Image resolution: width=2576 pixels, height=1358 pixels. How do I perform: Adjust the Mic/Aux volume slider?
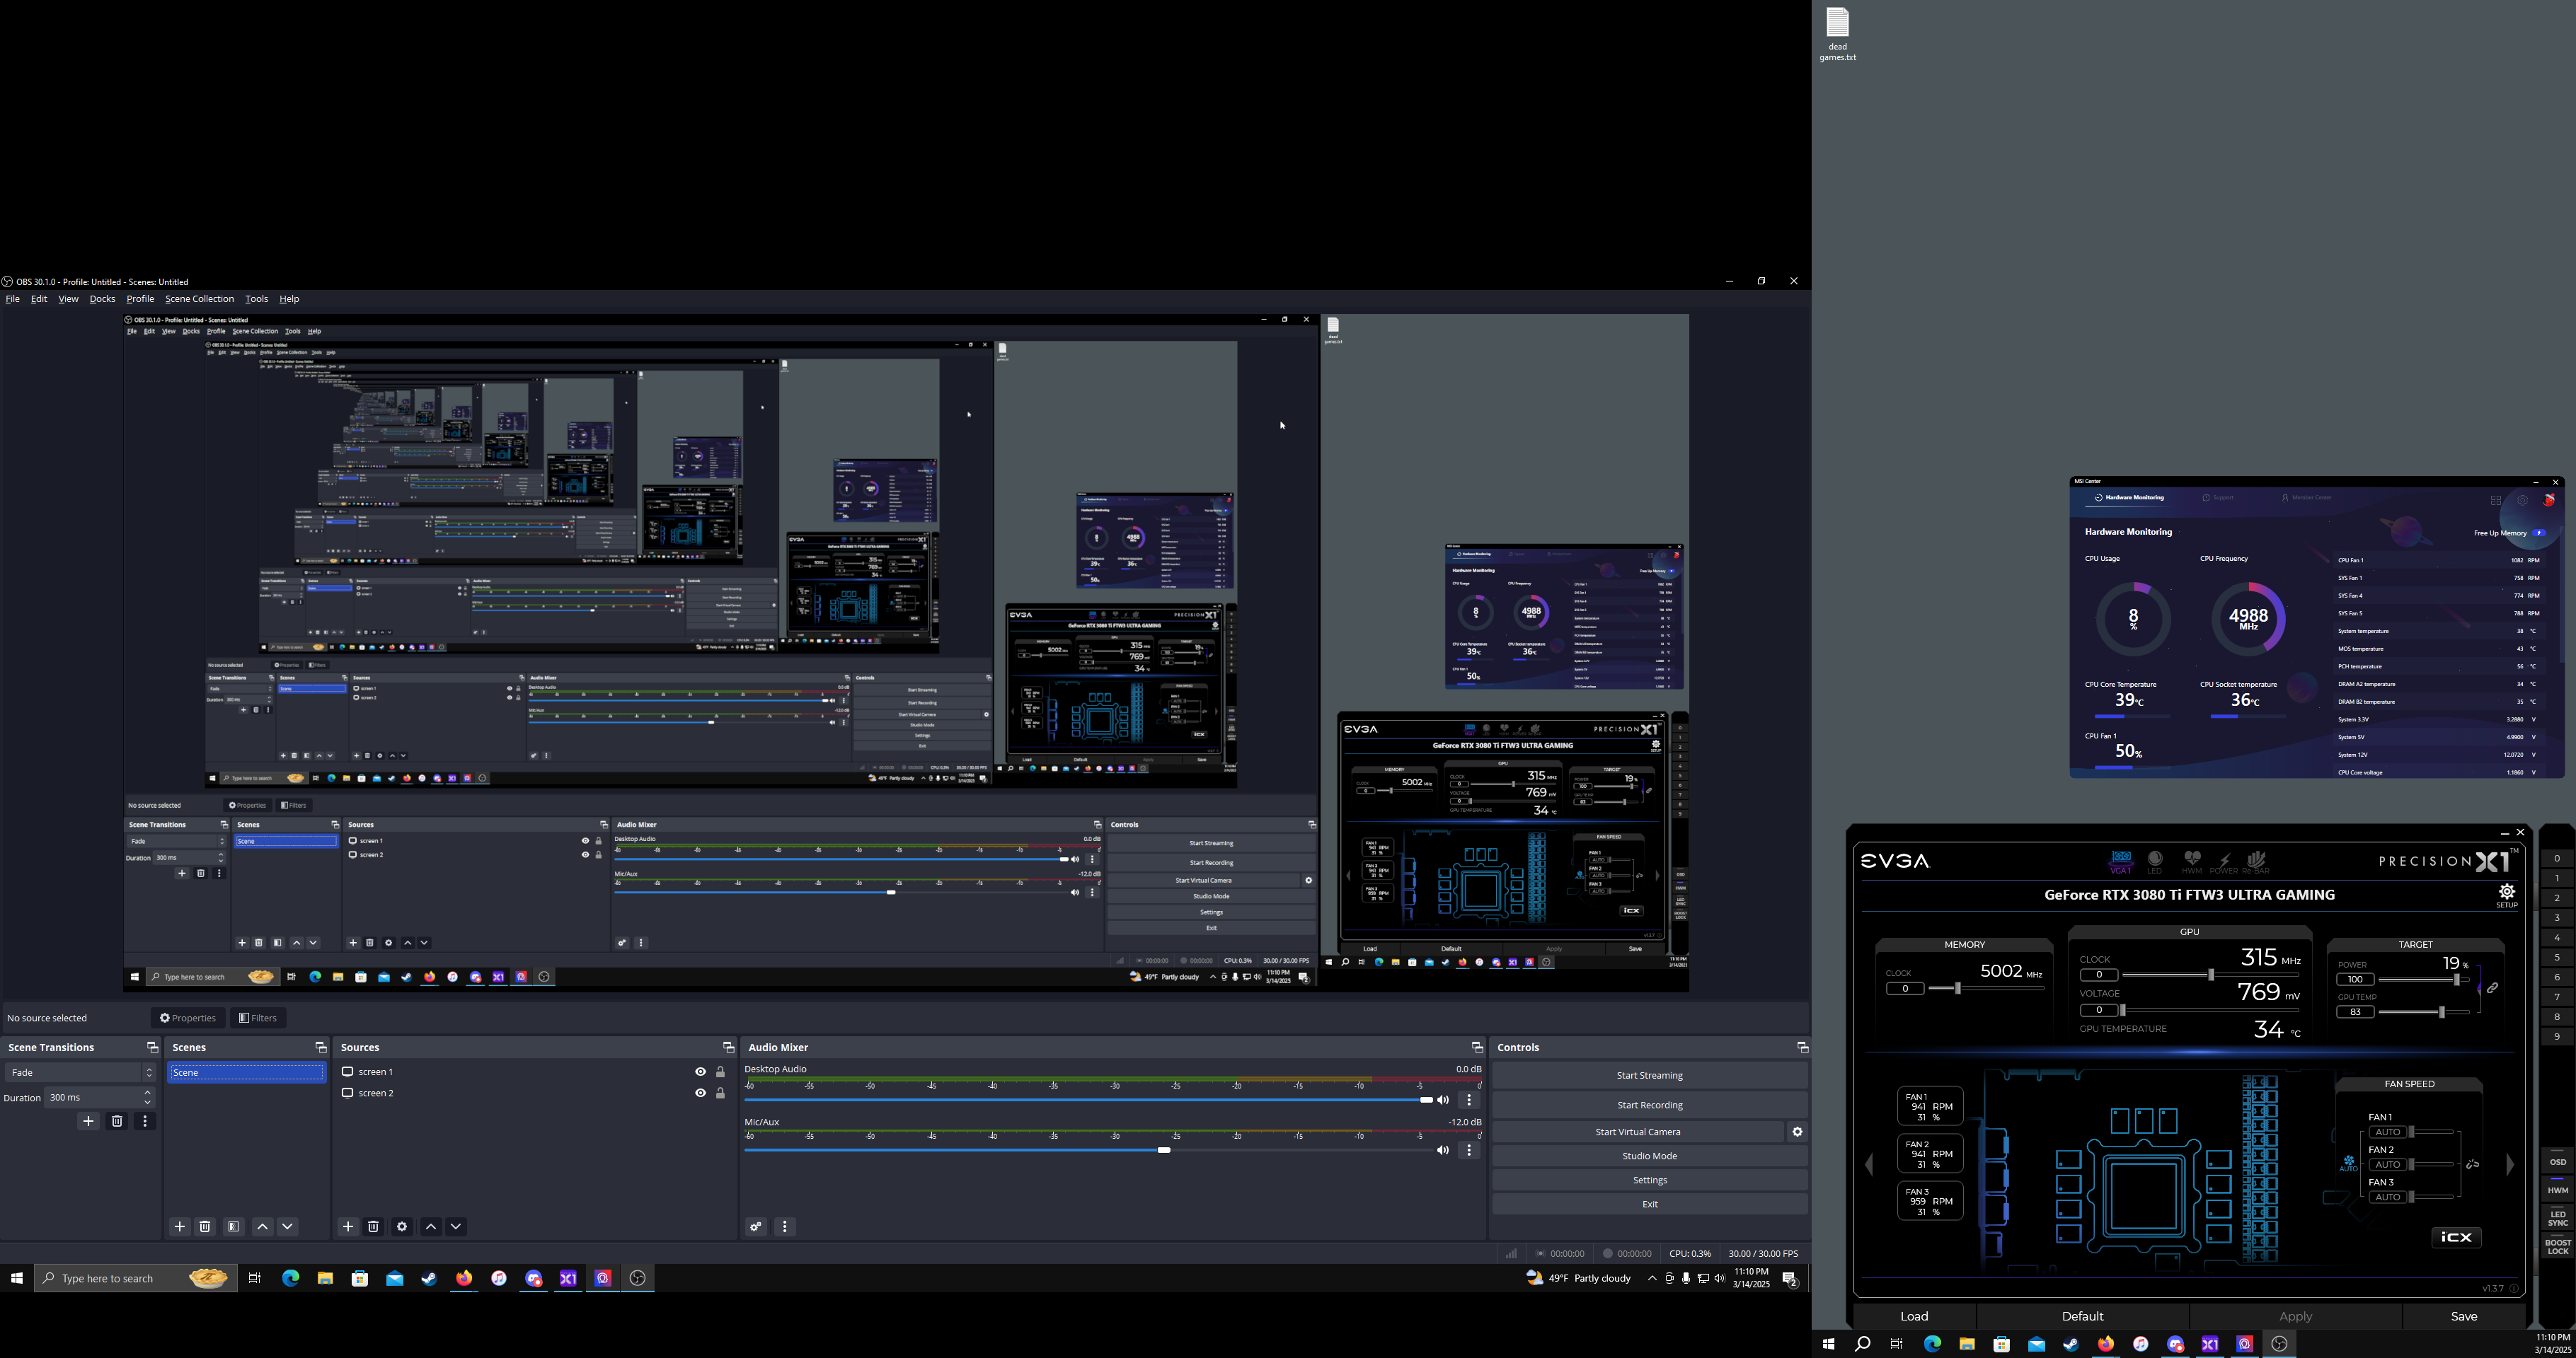click(x=1089, y=1150)
